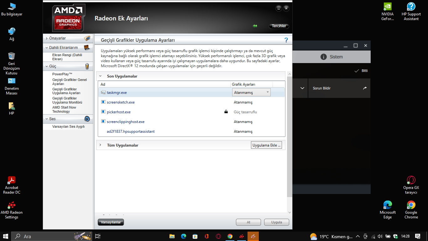The height and width of the screenshot is (241, 428).
Task: Collapse the Ses sidebar section
Action: (47, 119)
